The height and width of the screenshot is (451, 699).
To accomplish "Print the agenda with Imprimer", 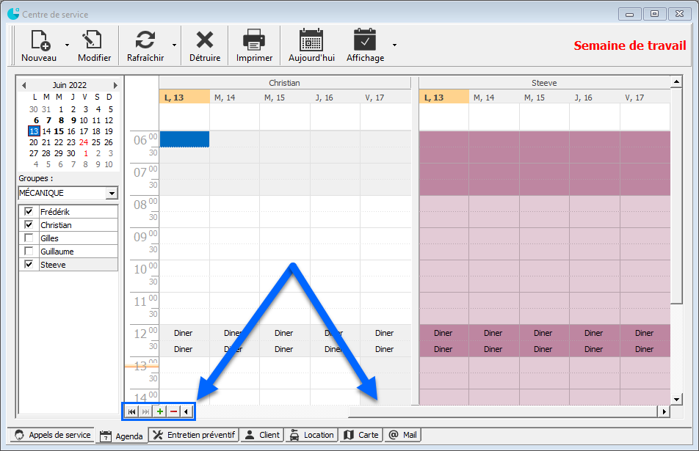I will coord(254,40).
